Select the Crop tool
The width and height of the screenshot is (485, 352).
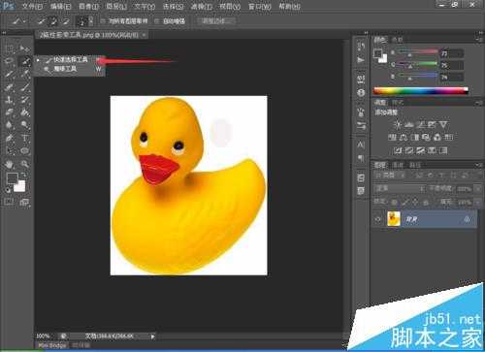[9, 74]
